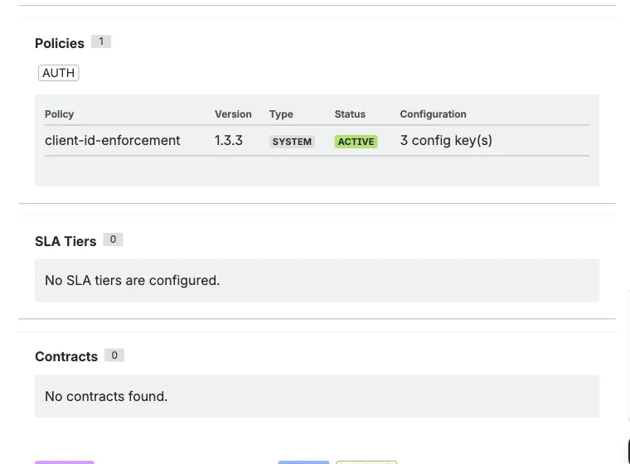This screenshot has height=464, width=630.
Task: Click the Configuration column header
Action: tap(433, 114)
